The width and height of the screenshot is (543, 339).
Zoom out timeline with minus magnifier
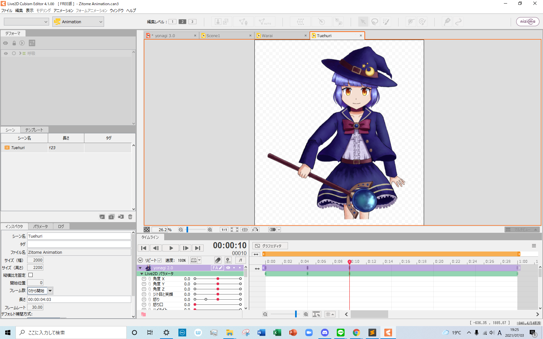tap(265, 314)
